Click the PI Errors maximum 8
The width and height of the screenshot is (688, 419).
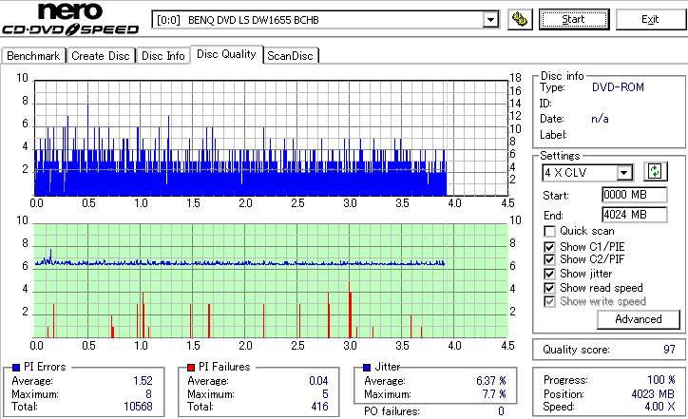coord(149,394)
